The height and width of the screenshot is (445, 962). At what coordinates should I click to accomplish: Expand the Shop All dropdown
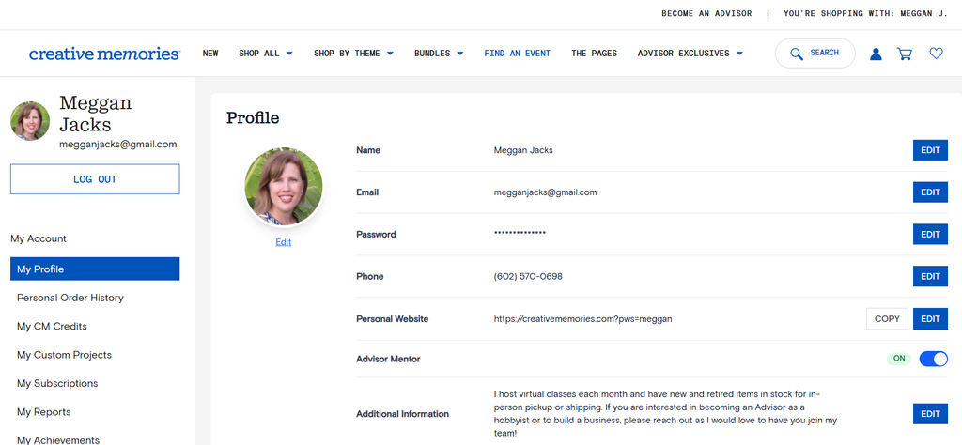(266, 54)
